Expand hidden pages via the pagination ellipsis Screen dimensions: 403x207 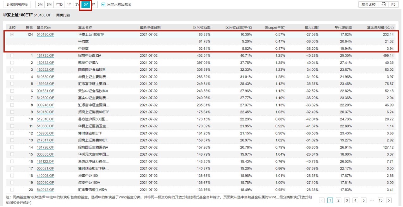(x=372, y=200)
